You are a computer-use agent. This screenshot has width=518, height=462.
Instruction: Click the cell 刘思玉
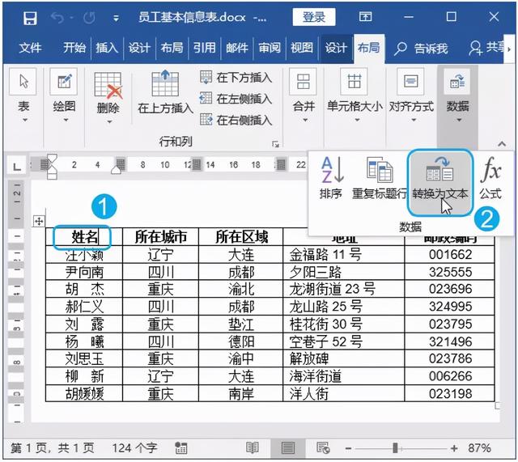coord(84,359)
